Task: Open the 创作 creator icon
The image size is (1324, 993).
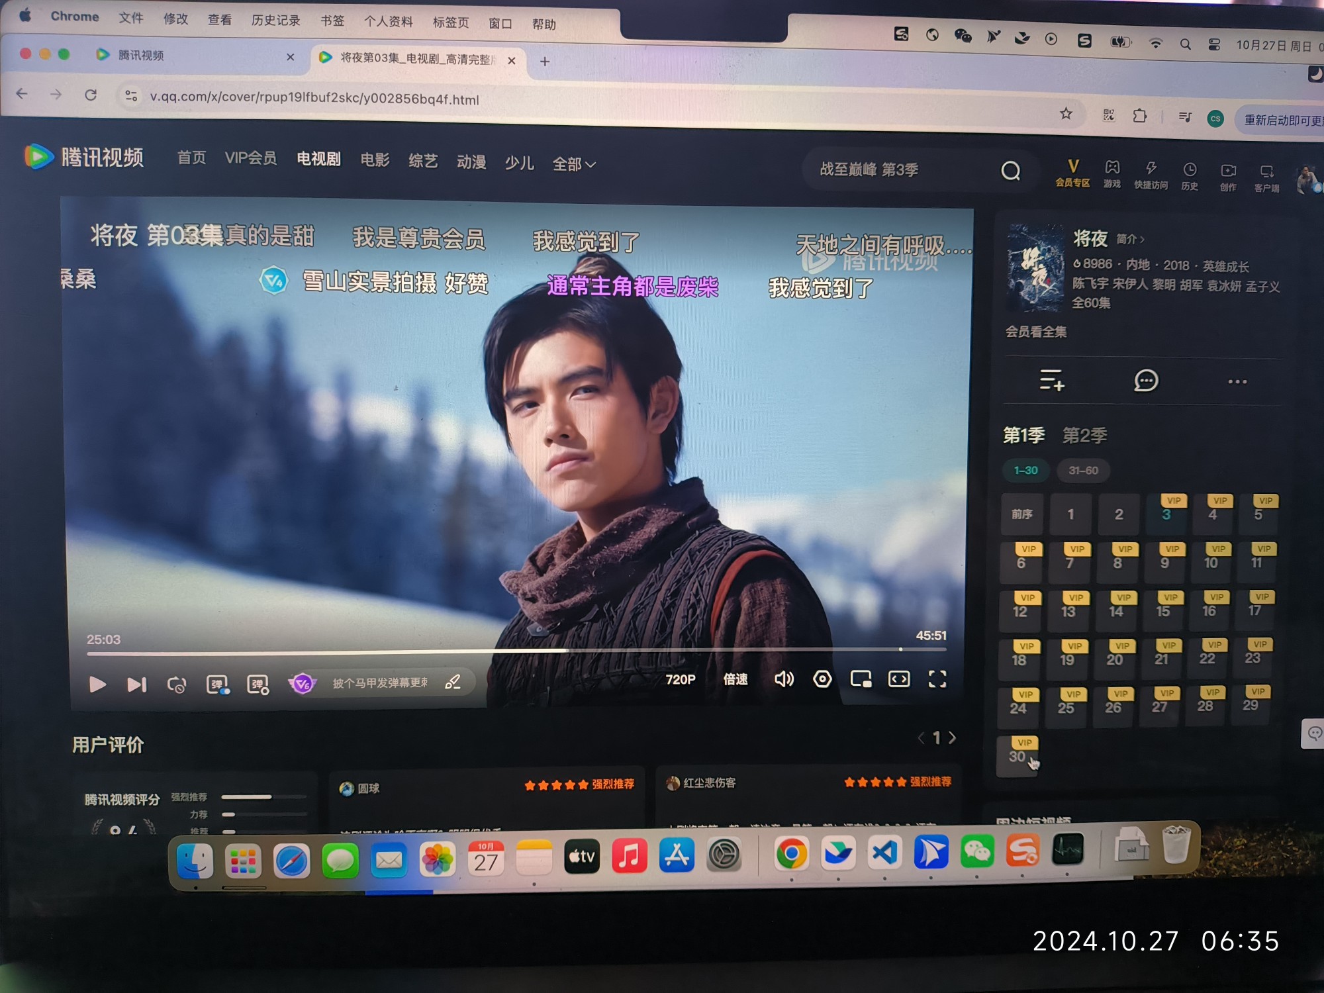Action: pyautogui.click(x=1228, y=178)
